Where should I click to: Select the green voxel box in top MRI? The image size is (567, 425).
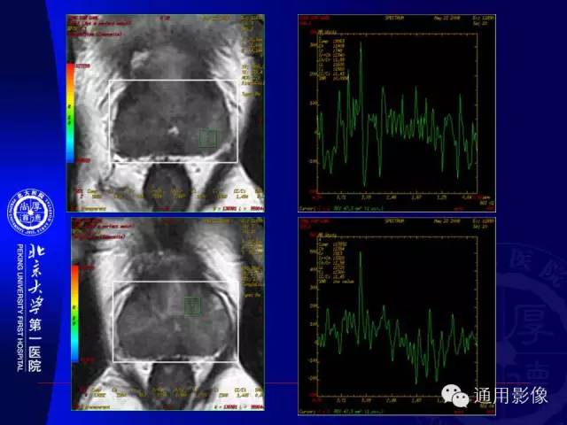click(208, 138)
